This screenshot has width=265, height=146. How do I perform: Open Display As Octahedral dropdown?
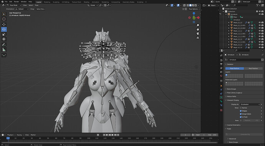point(250,104)
